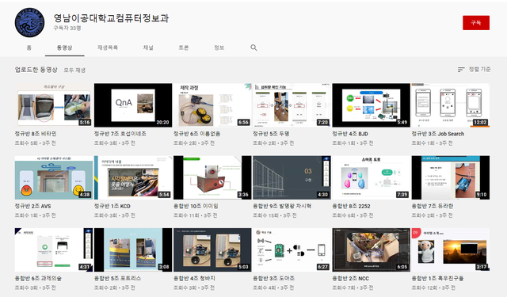
Task: Click the title 융합반 4조 청바지
Action: (194, 278)
